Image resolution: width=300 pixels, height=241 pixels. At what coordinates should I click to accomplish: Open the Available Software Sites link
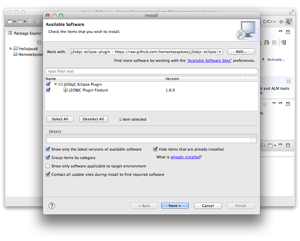point(209,61)
